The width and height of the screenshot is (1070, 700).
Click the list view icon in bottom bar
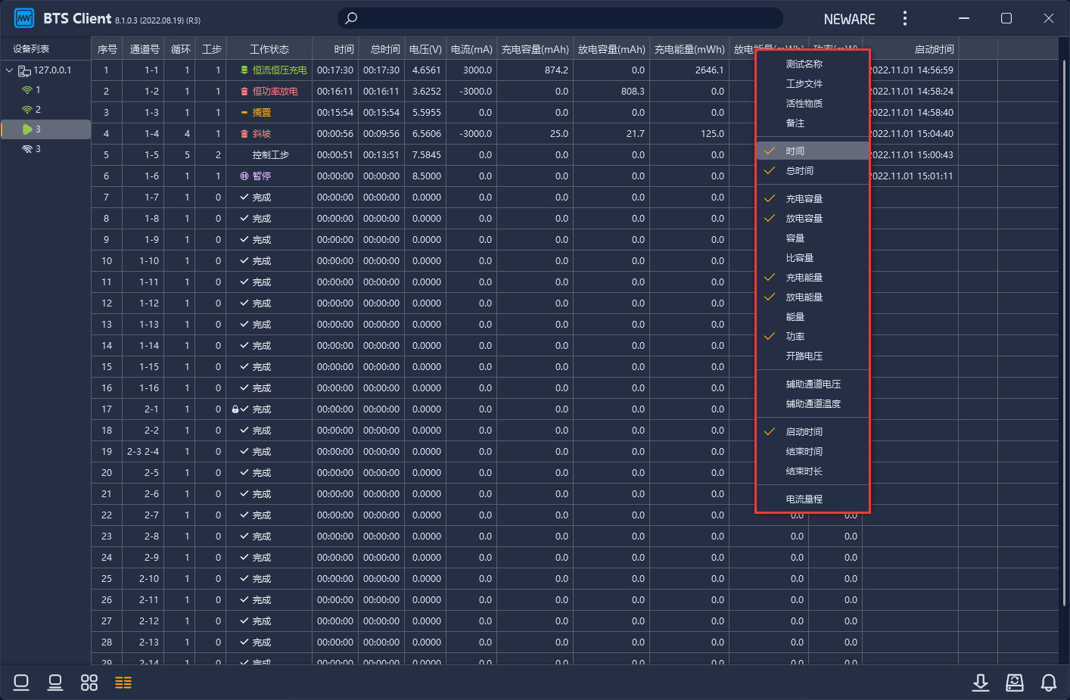pyautogui.click(x=123, y=683)
